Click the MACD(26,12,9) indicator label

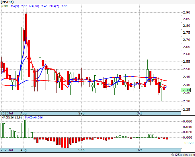click(12, 118)
